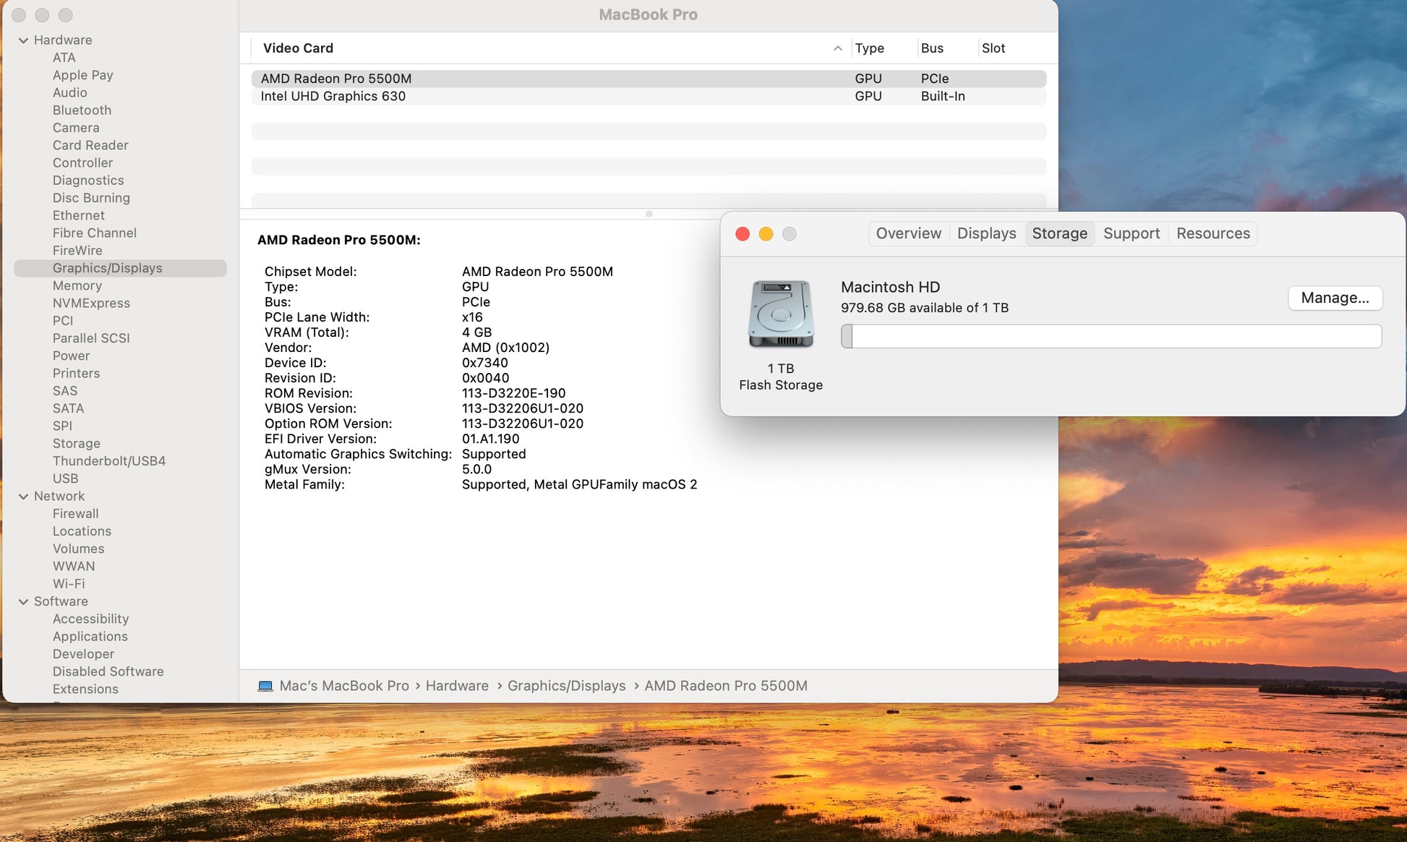The height and width of the screenshot is (842, 1407).
Task: Close the About This Mac window
Action: 742,234
